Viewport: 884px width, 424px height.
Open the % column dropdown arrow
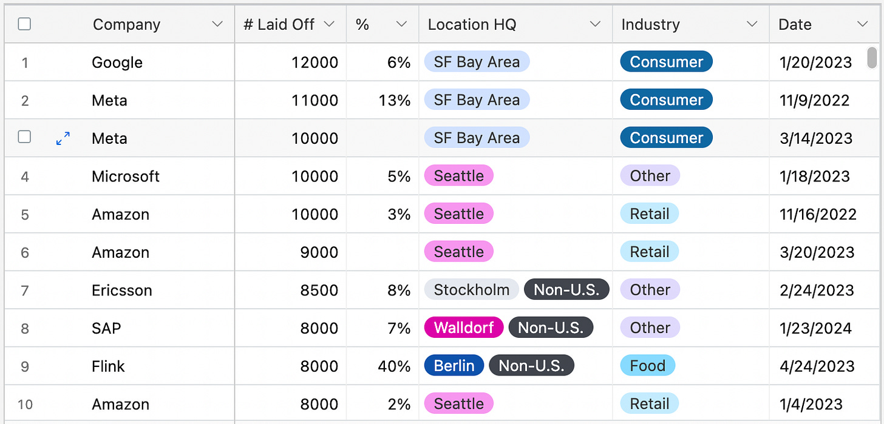tap(401, 24)
